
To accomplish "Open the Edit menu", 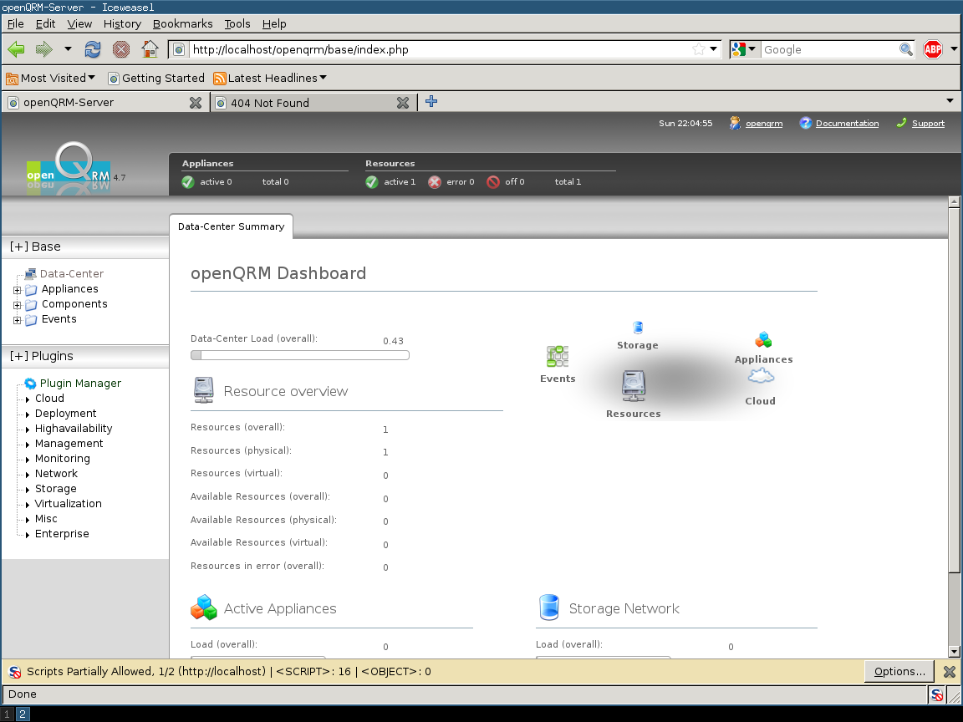I will (x=45, y=24).
